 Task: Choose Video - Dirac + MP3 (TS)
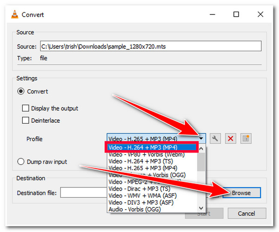point(153,189)
